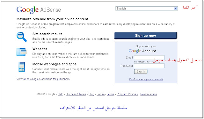Click the mobile phone icon
The image size is (204, 119).
click(x=22, y=67)
